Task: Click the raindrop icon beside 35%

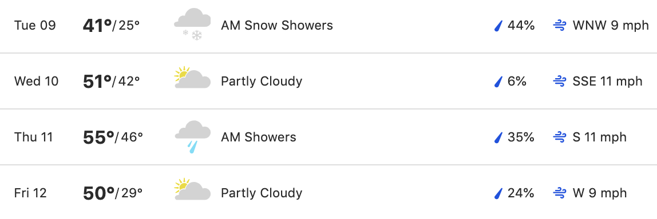Action: point(498,137)
